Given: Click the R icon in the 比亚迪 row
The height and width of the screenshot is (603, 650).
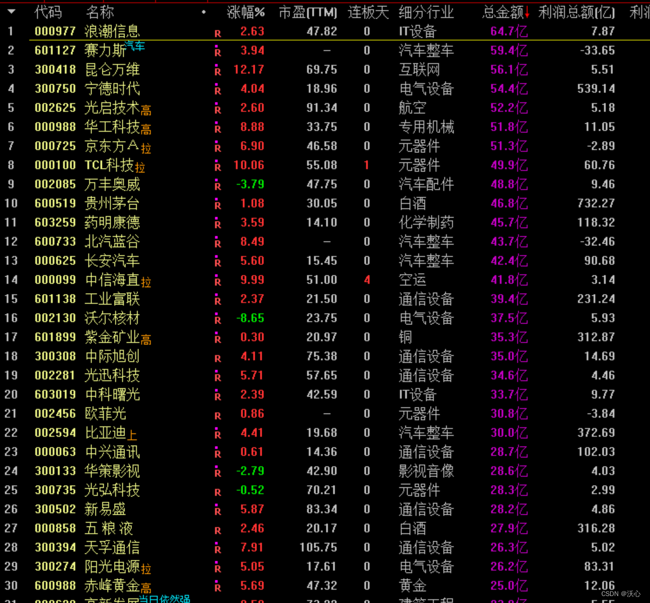Looking at the screenshot, I should [218, 434].
